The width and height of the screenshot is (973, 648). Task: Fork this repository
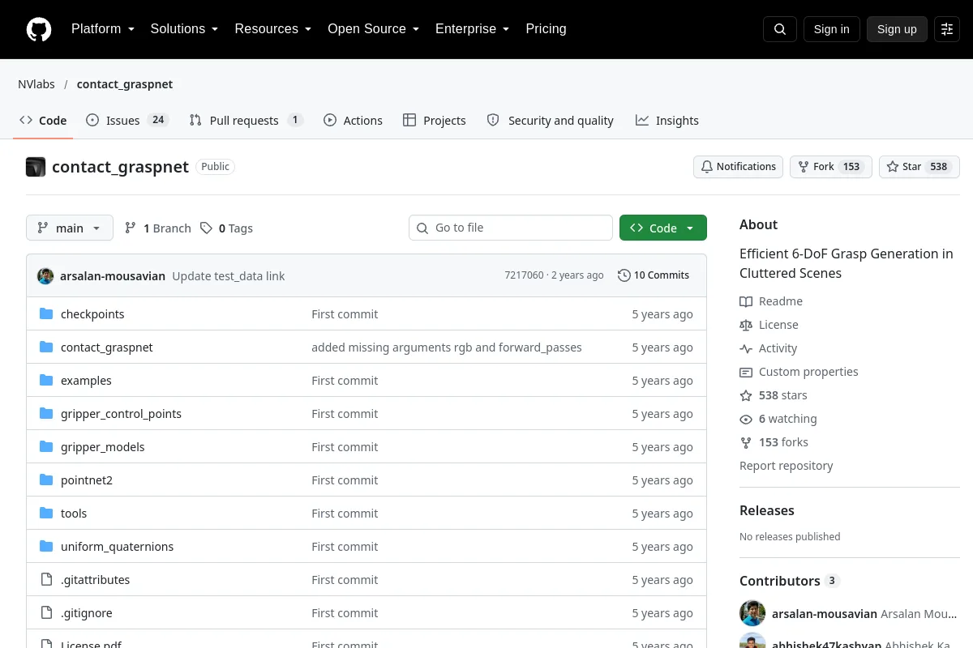click(x=830, y=167)
